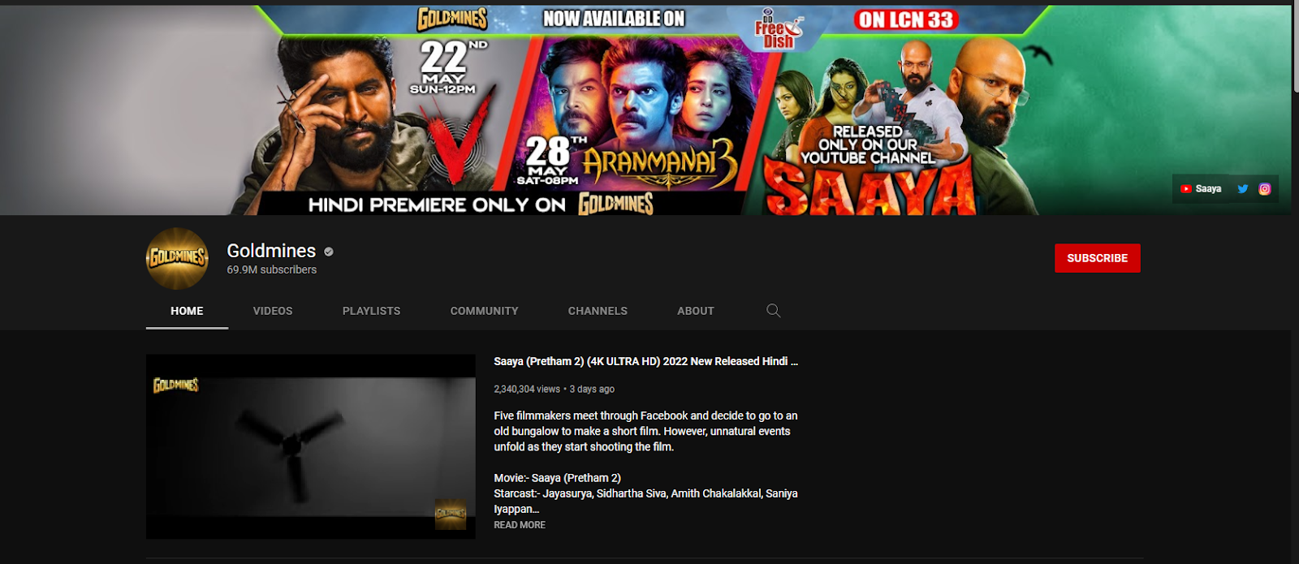Expand description with Read More
The width and height of the screenshot is (1299, 564).
[x=520, y=525]
